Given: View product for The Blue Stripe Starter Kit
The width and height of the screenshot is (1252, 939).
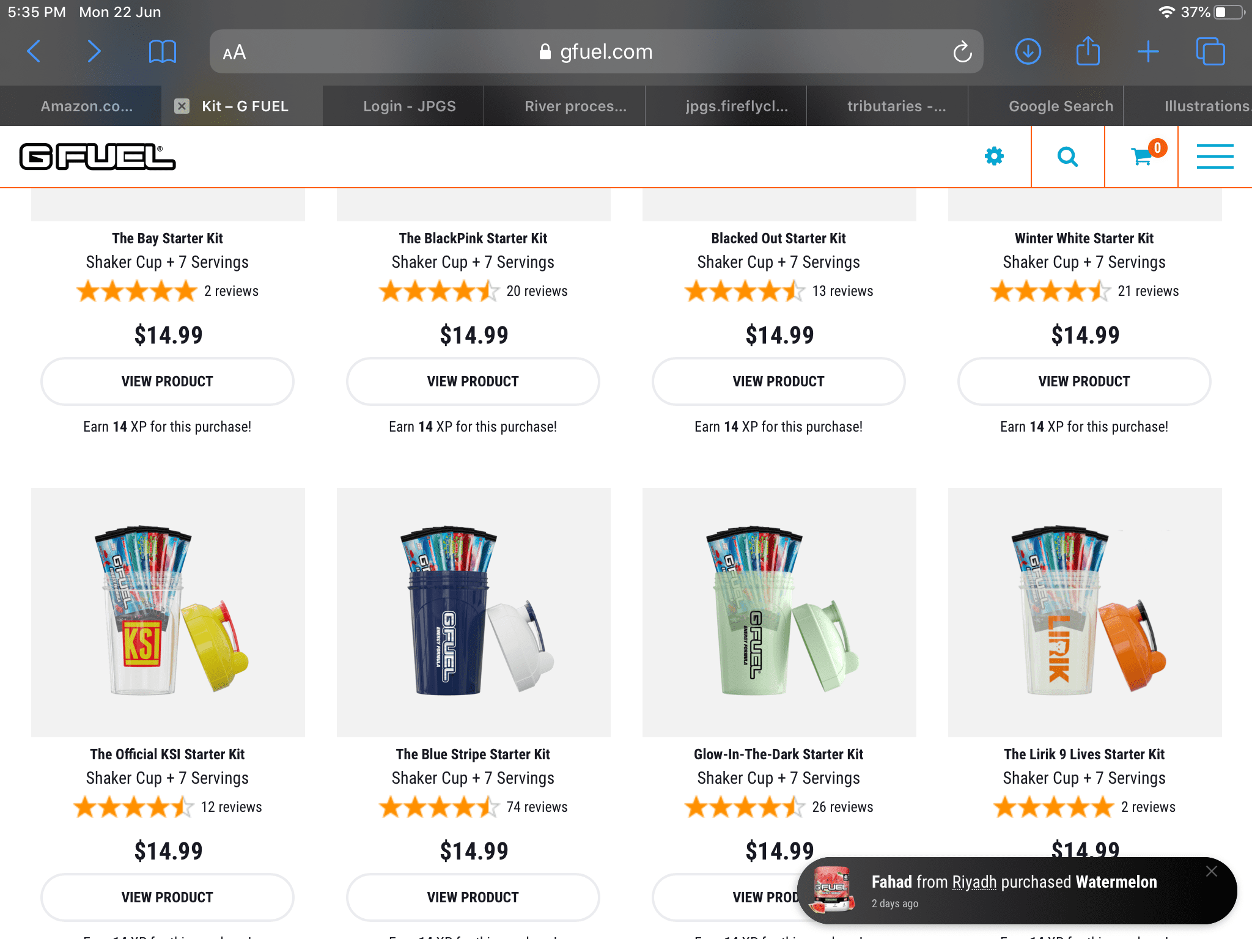Looking at the screenshot, I should pyautogui.click(x=473, y=897).
